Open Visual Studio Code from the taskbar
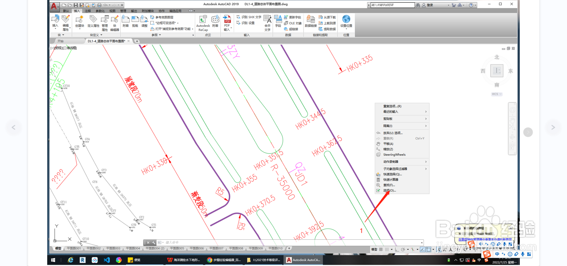This screenshot has height=266, width=567. [107, 260]
